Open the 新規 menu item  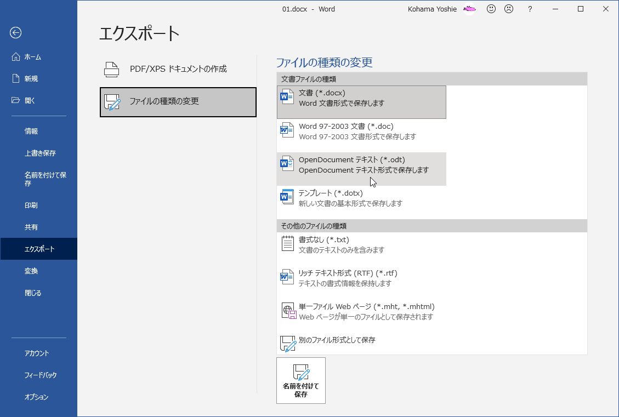(39, 78)
